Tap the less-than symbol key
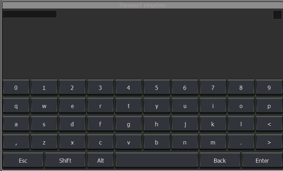 click(269, 124)
